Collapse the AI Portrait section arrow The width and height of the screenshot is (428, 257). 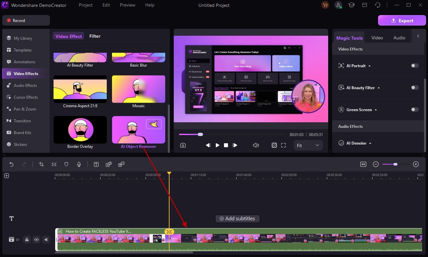click(370, 66)
